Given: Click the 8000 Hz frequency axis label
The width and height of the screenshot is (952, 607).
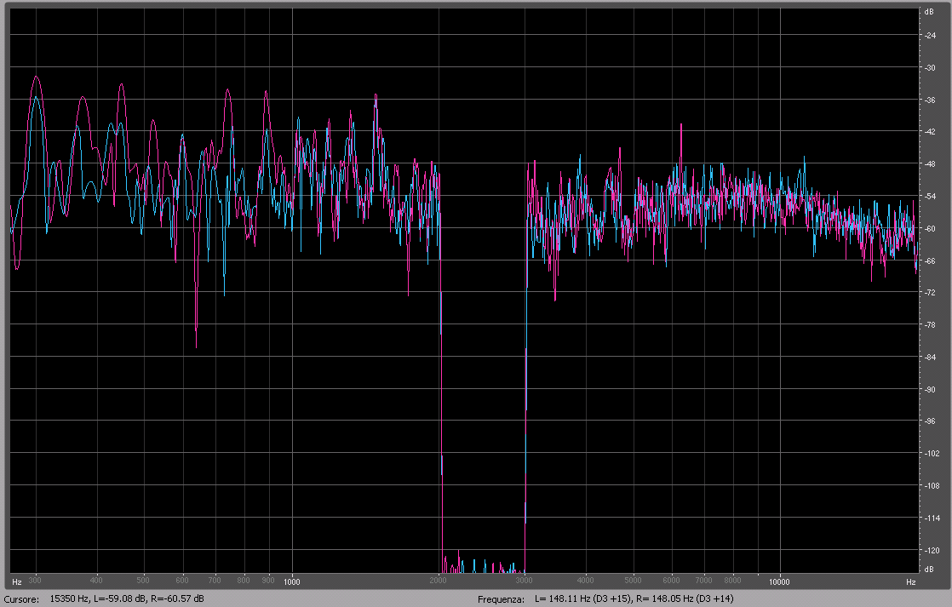Looking at the screenshot, I should pyautogui.click(x=732, y=581).
